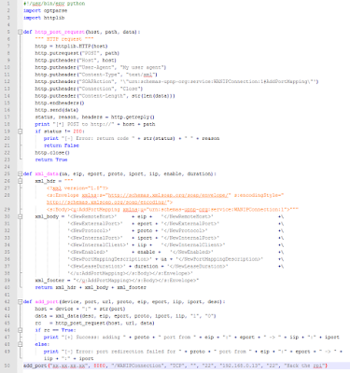Screen dimensions: 350x373
Task: Click the 'http.endheaders()' line
Action: (x=60, y=103)
